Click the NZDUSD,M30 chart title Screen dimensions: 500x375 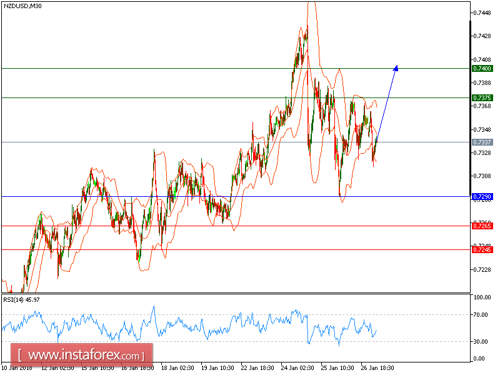coord(22,6)
